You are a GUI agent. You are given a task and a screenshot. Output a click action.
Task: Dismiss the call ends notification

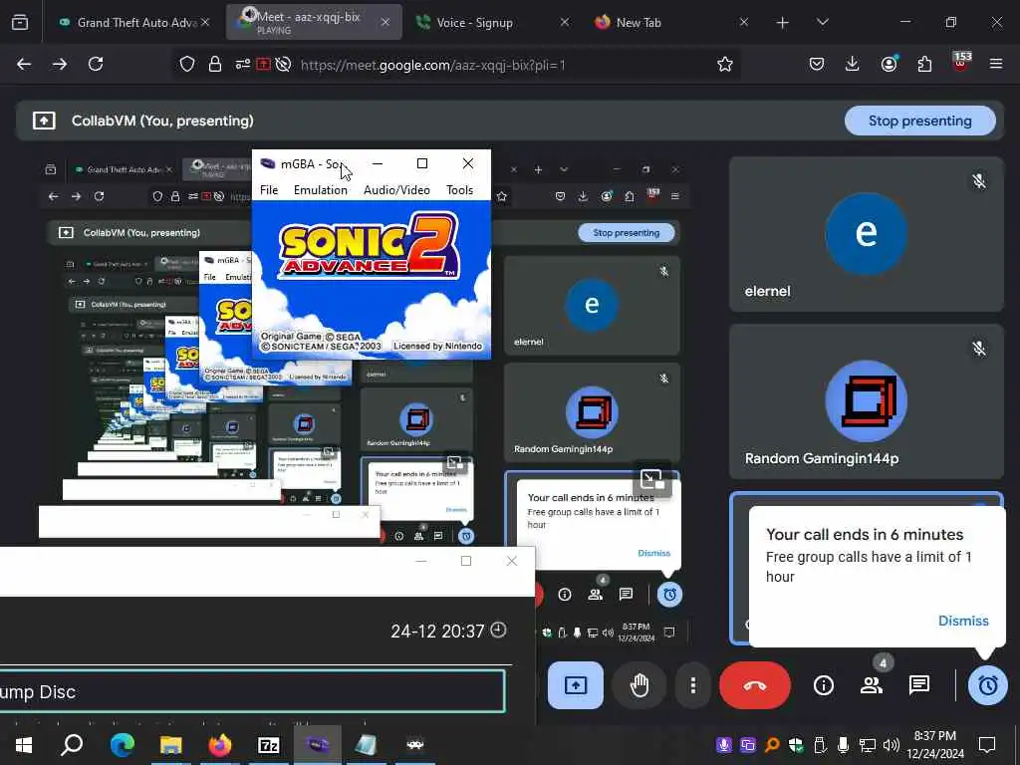963,621
